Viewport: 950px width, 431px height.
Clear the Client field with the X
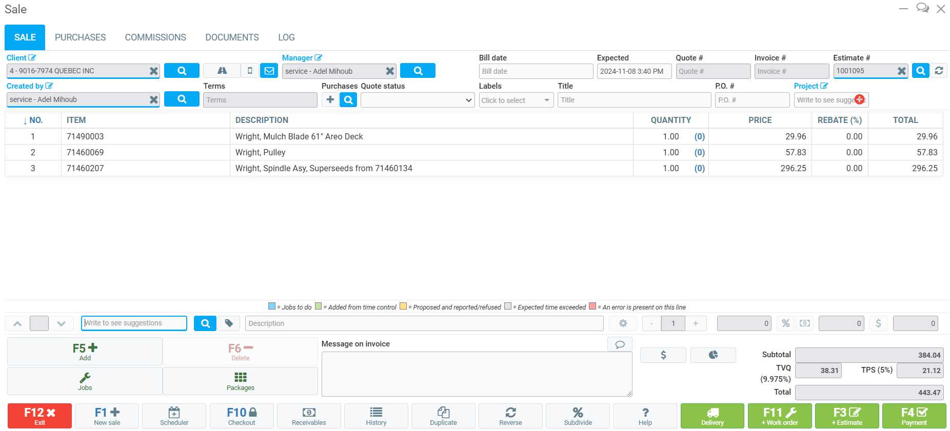153,71
